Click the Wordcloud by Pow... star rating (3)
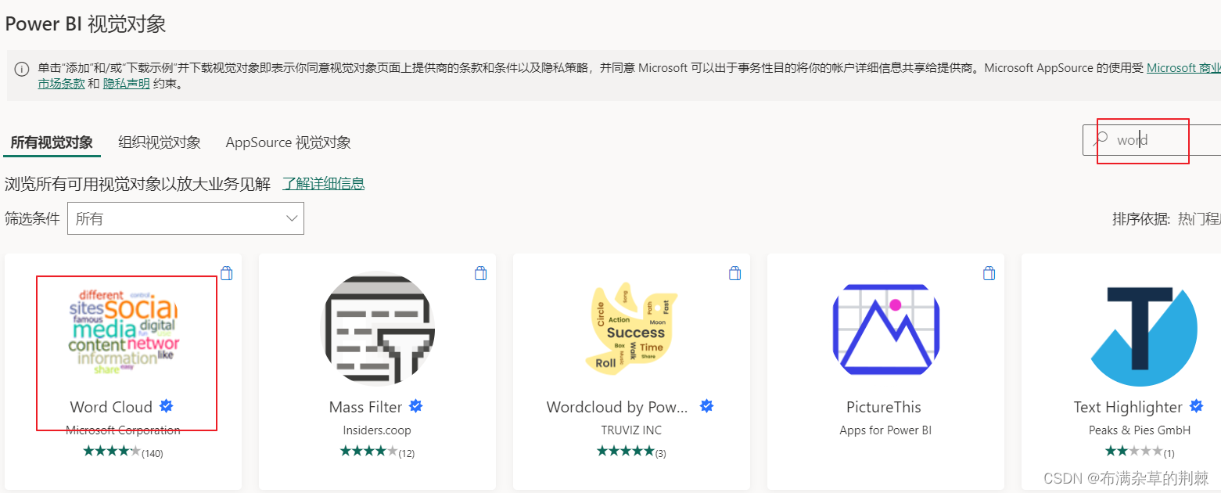Image resolution: width=1221 pixels, height=493 pixels. (631, 452)
